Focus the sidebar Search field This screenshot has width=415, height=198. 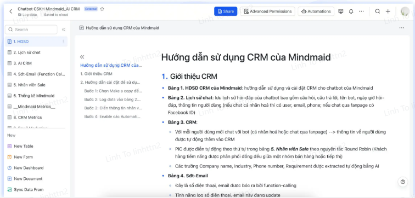(x=31, y=30)
